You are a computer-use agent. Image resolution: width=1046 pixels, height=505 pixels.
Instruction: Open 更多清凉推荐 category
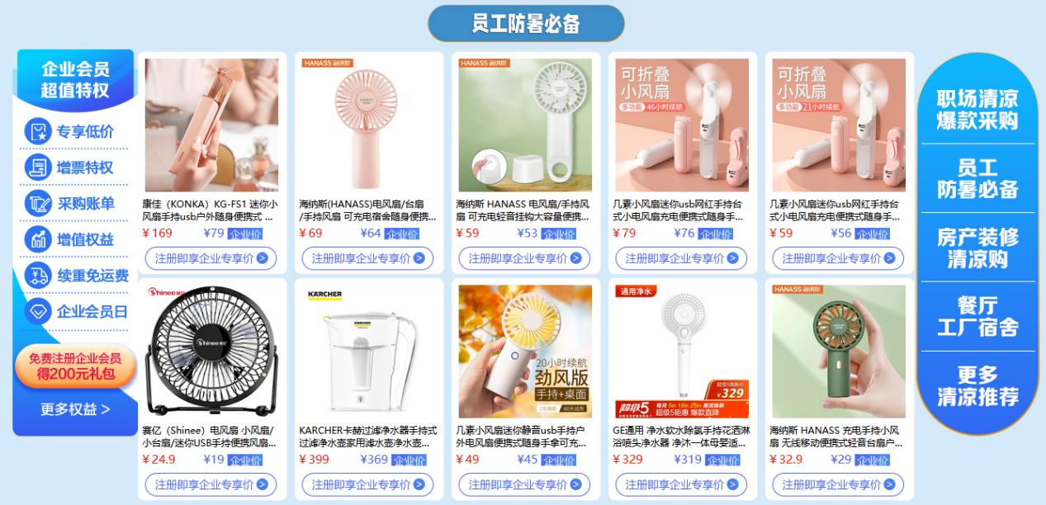[x=977, y=386]
